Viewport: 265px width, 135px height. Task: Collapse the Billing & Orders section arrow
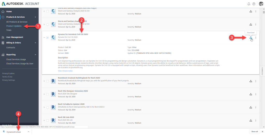(x=35, y=43)
